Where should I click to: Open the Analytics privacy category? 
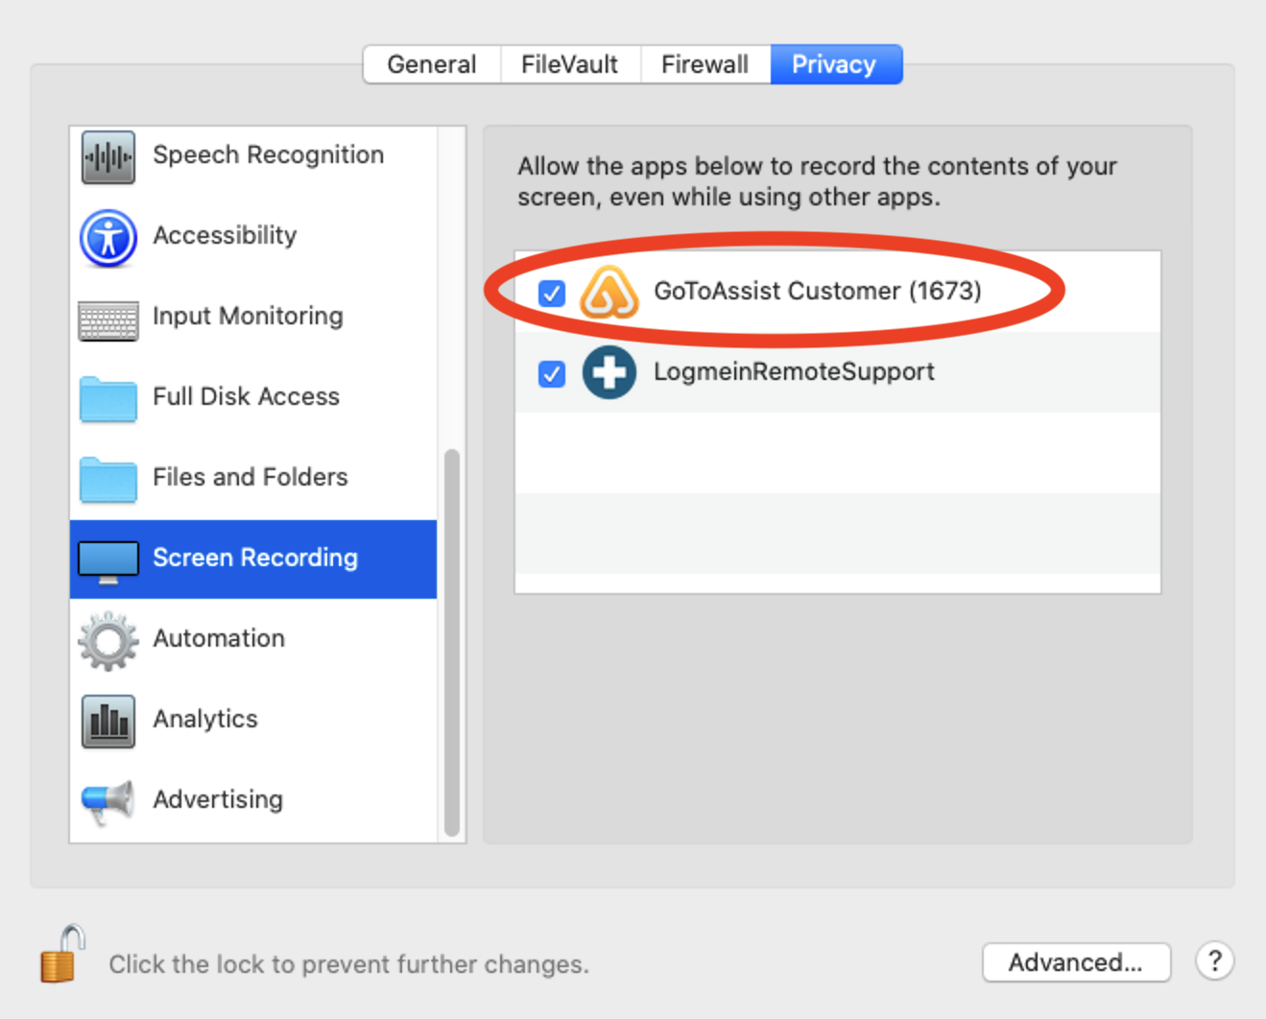click(x=253, y=720)
